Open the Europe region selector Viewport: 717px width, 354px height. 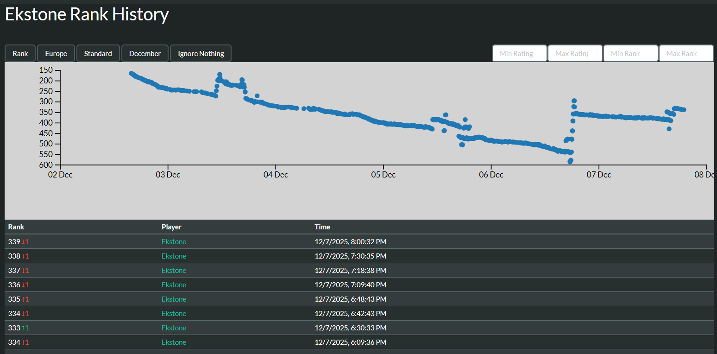(x=56, y=53)
